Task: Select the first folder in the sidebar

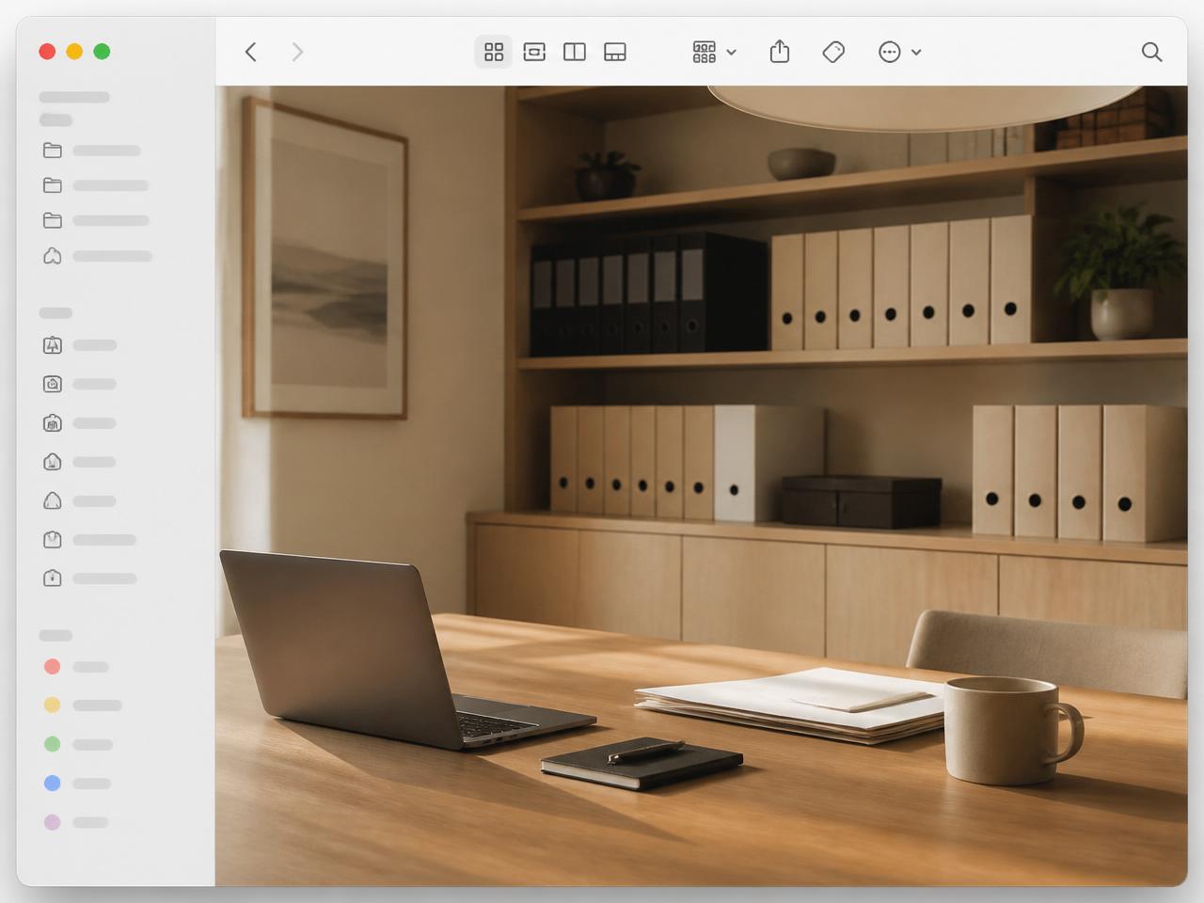Action: pos(91,150)
